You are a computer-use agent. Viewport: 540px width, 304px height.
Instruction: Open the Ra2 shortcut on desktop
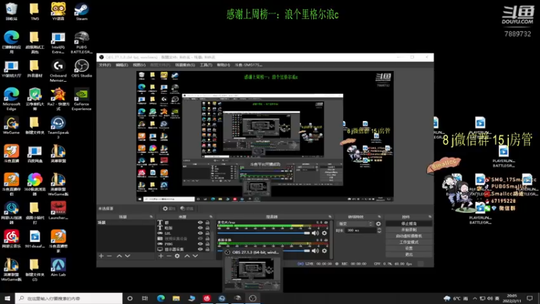pyautogui.click(x=58, y=99)
